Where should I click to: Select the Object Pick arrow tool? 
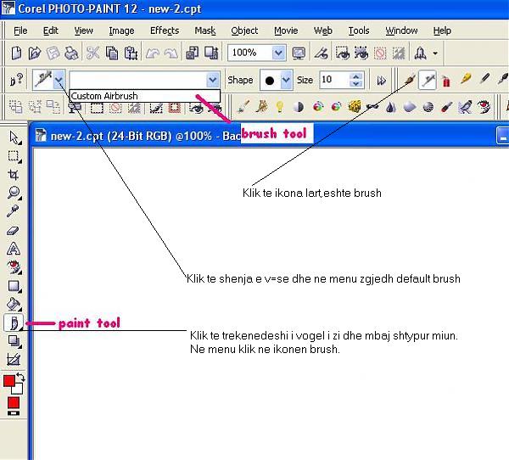(14, 137)
